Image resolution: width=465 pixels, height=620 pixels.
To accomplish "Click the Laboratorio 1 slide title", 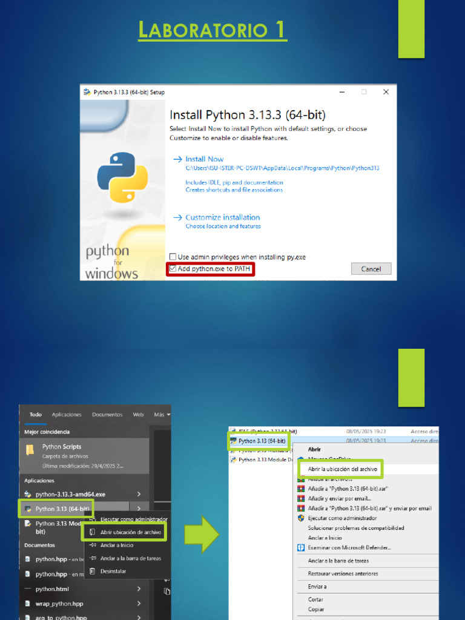I will tap(213, 30).
